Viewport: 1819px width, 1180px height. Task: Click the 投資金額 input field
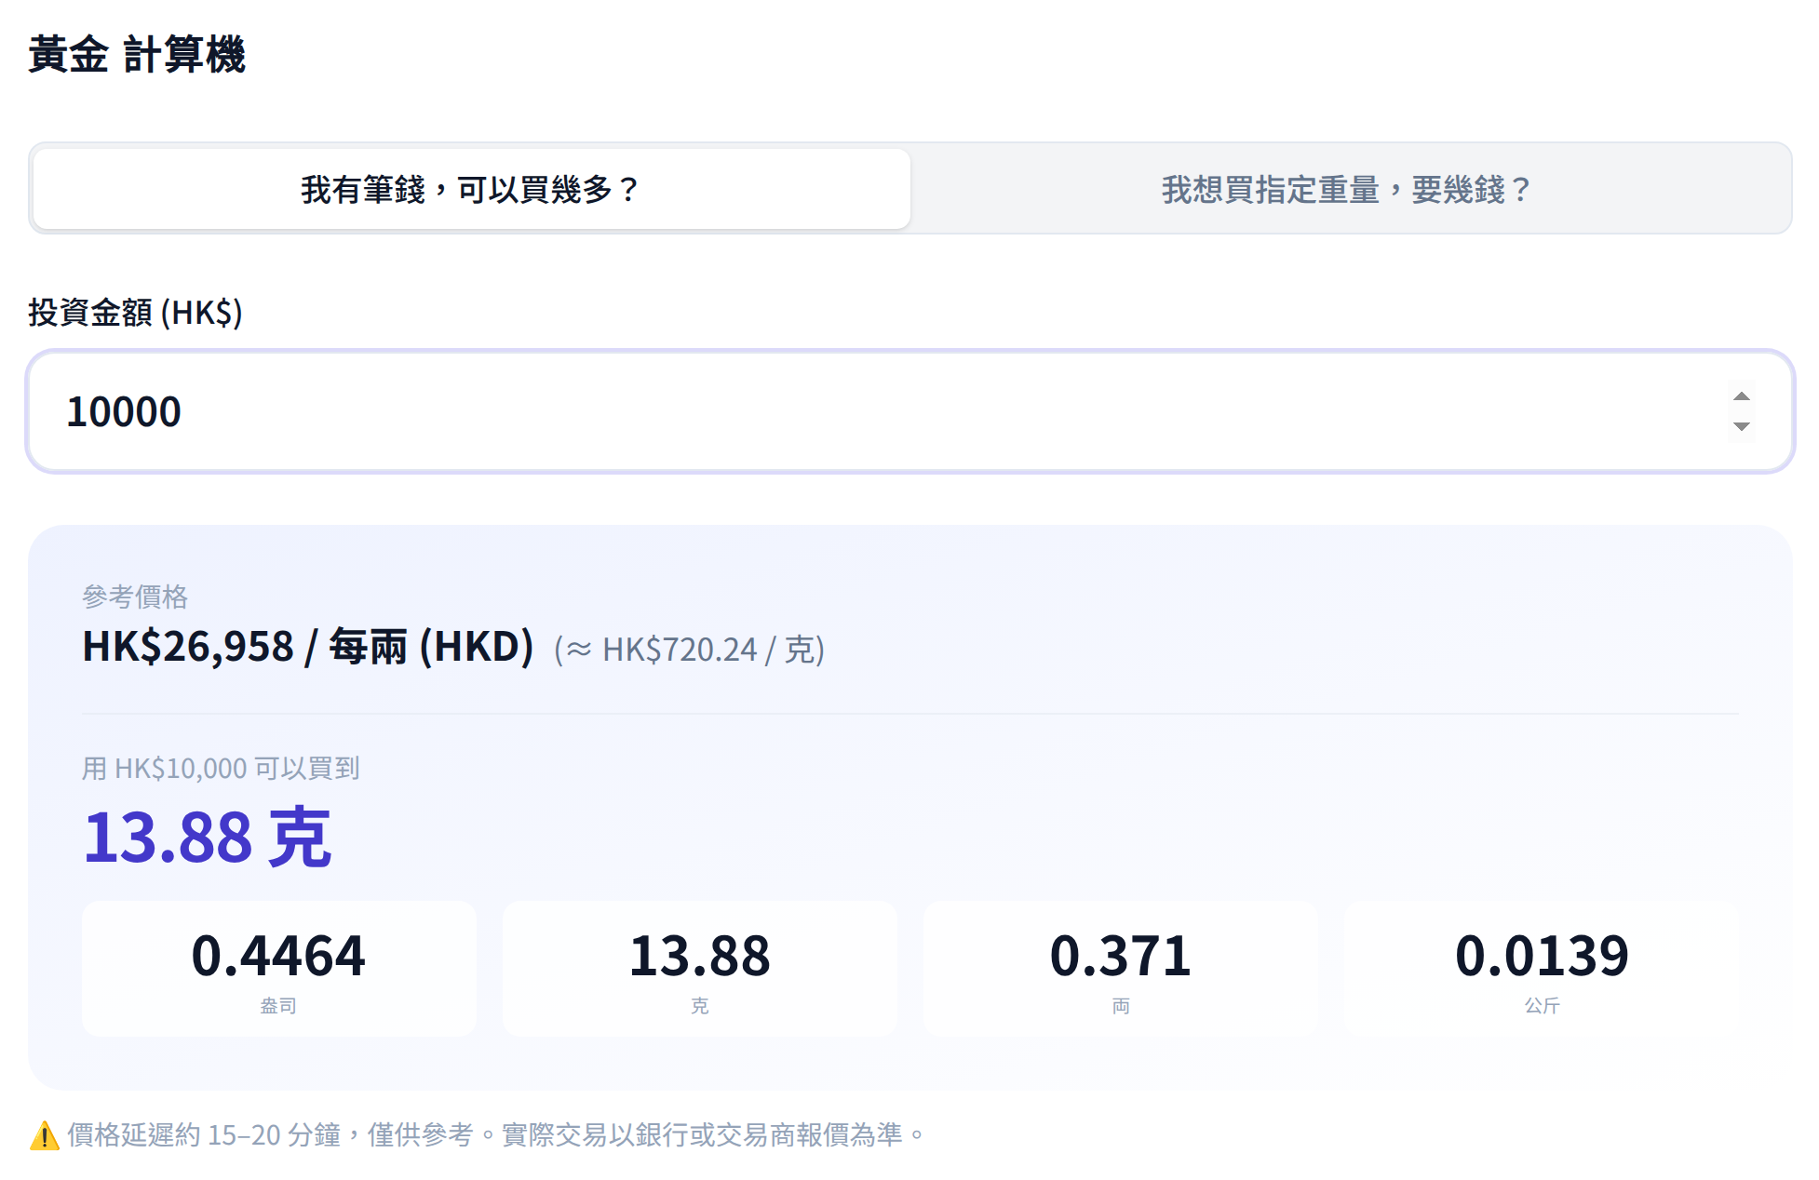click(909, 411)
